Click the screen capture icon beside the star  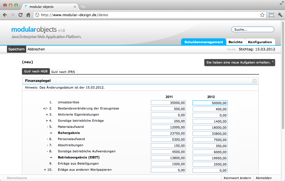271,15
